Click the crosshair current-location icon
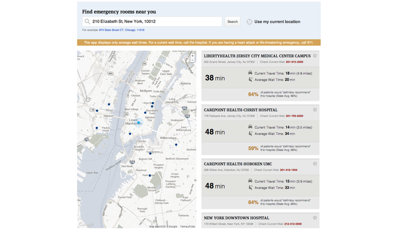The image size is (396, 233). 249,22
